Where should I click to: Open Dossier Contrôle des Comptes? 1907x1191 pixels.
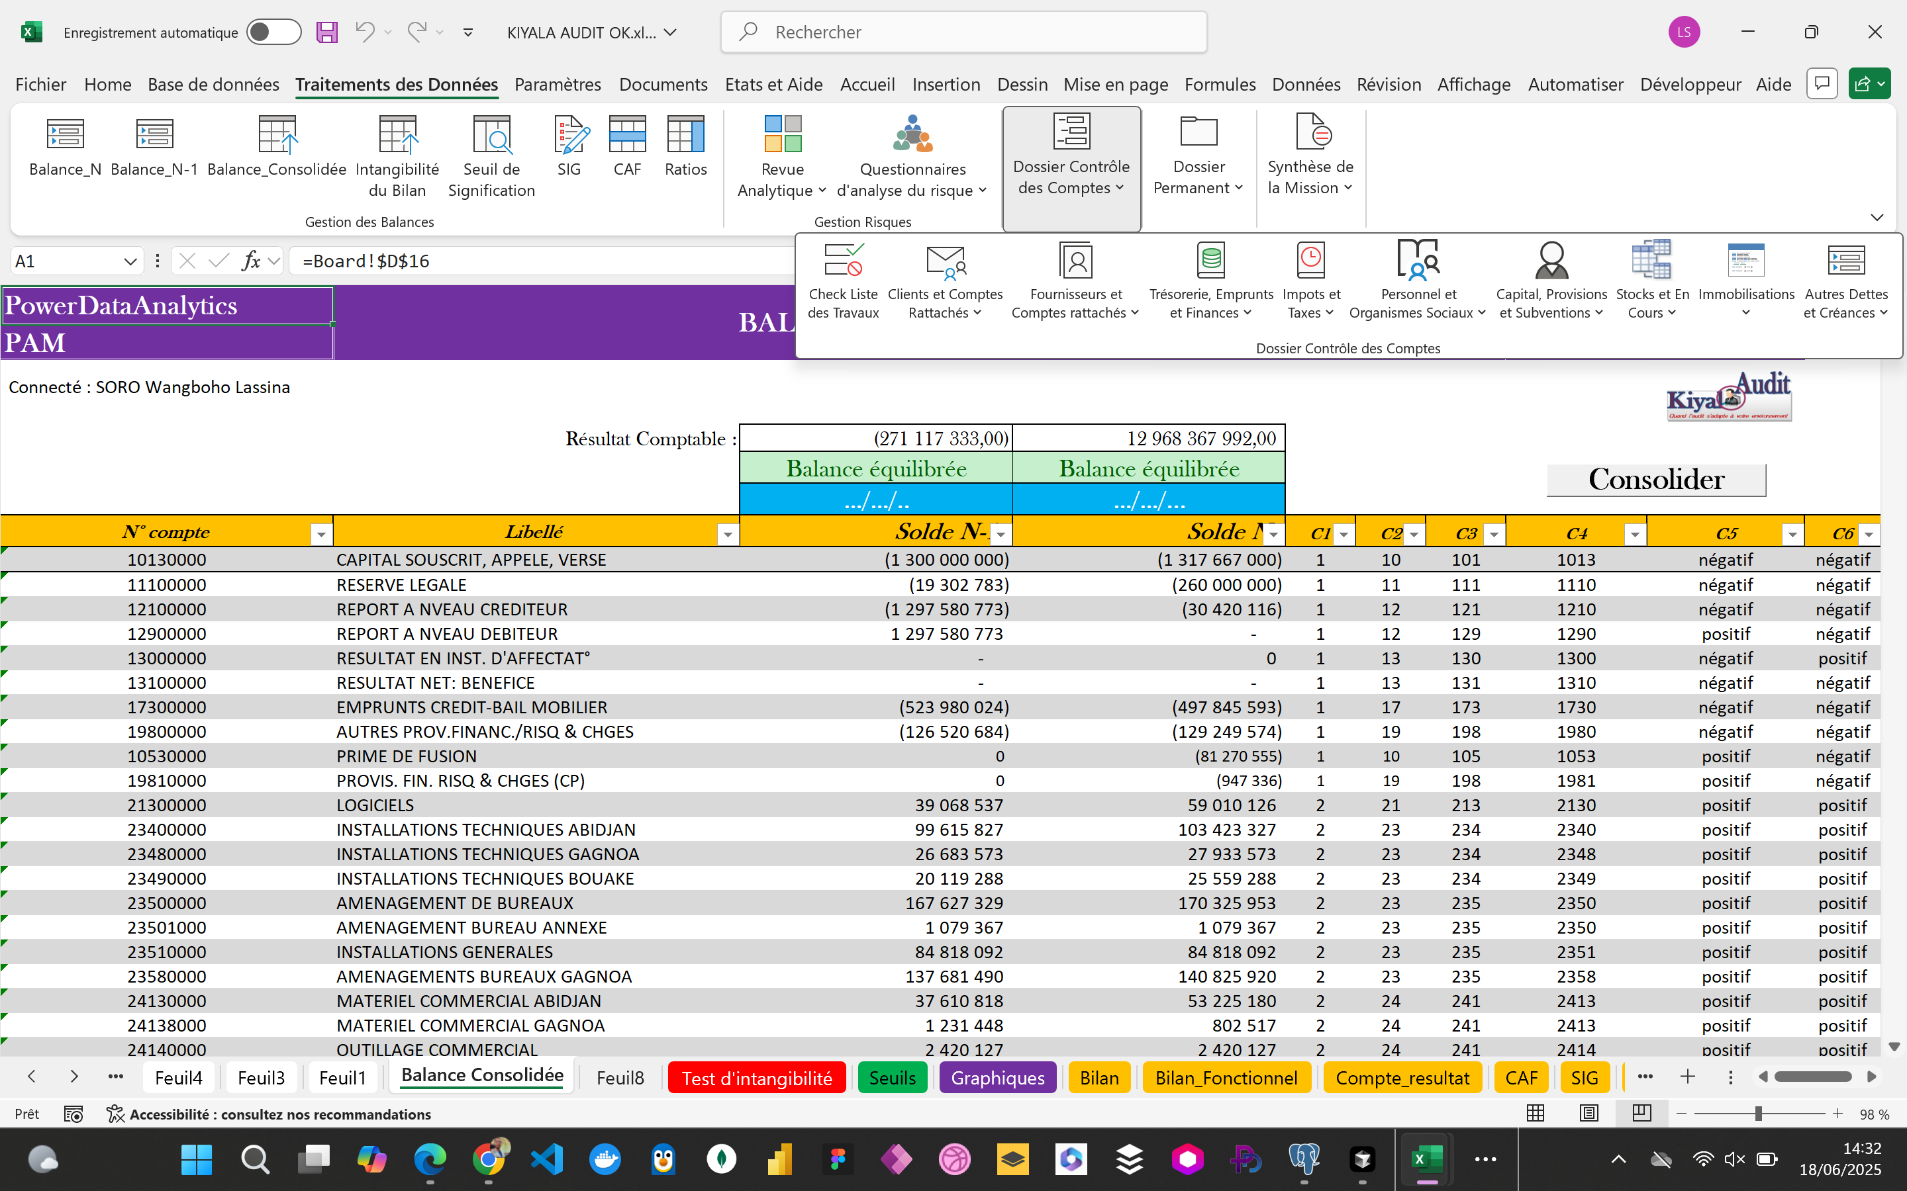click(x=1072, y=168)
